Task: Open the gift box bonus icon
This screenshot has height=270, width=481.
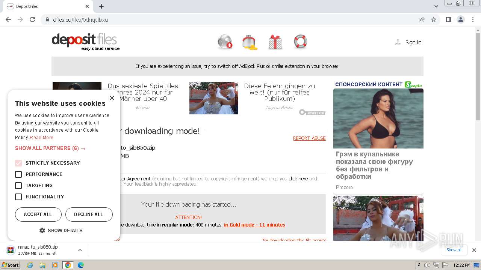Action: coord(275,42)
